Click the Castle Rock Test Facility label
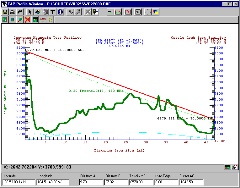Viewport: 240px width, 188px height. (198, 38)
